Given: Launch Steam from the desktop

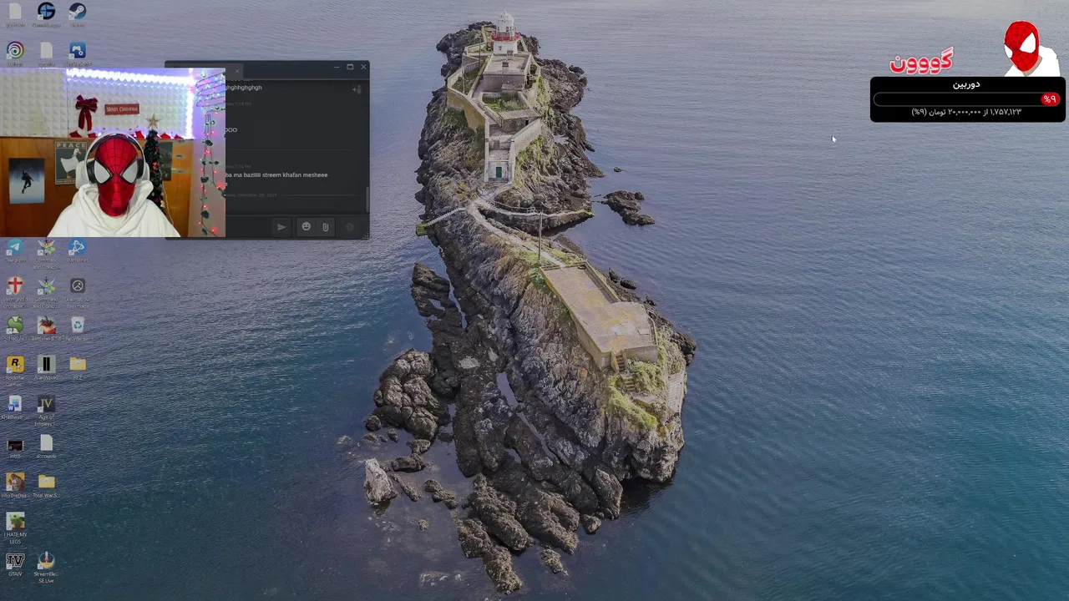Looking at the screenshot, I should click(77, 13).
